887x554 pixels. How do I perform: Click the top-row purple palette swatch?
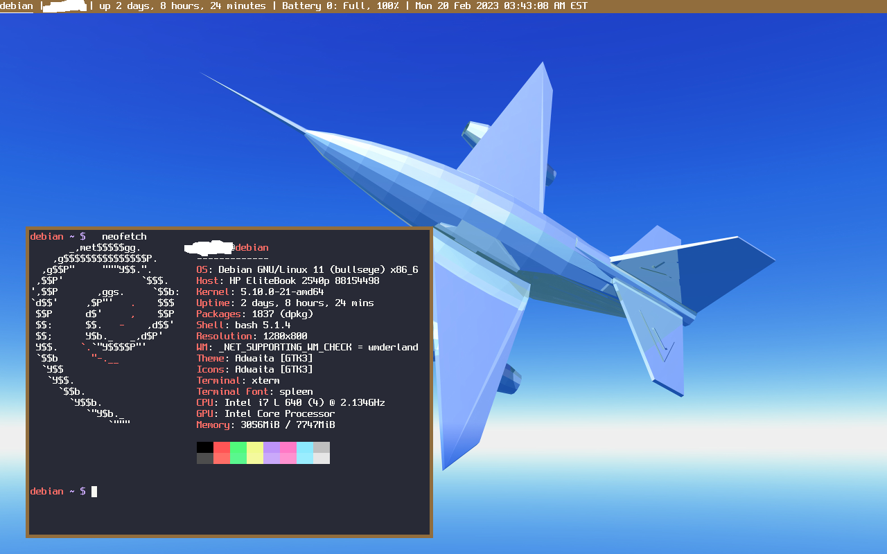click(x=272, y=447)
